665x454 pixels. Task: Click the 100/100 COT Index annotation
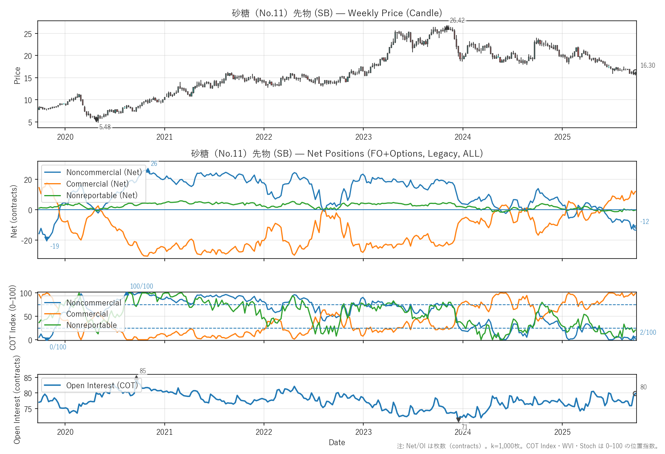[141, 286]
